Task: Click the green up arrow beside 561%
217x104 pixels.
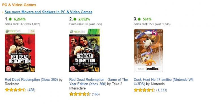Action: (x=139, y=19)
